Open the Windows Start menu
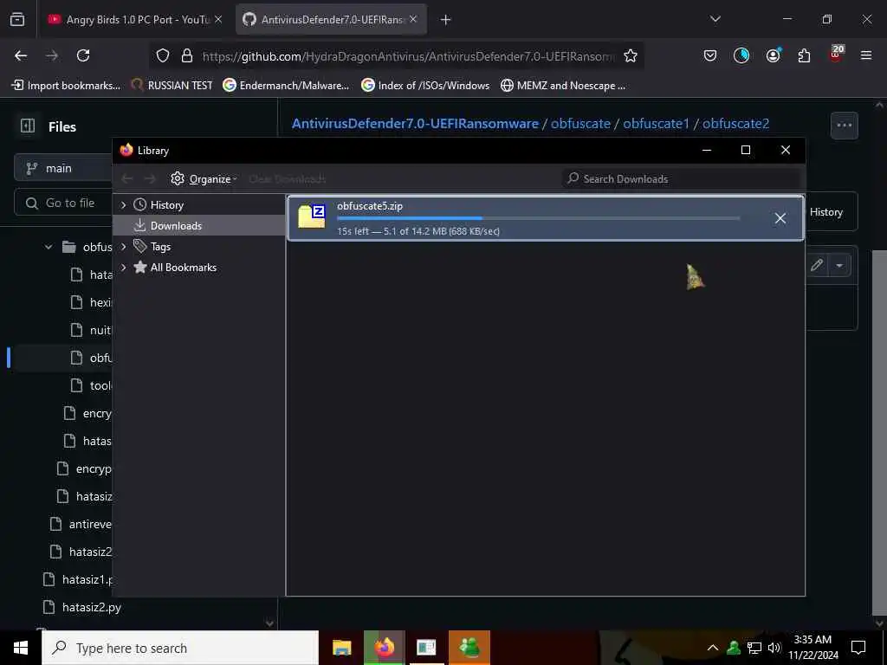 (x=21, y=648)
